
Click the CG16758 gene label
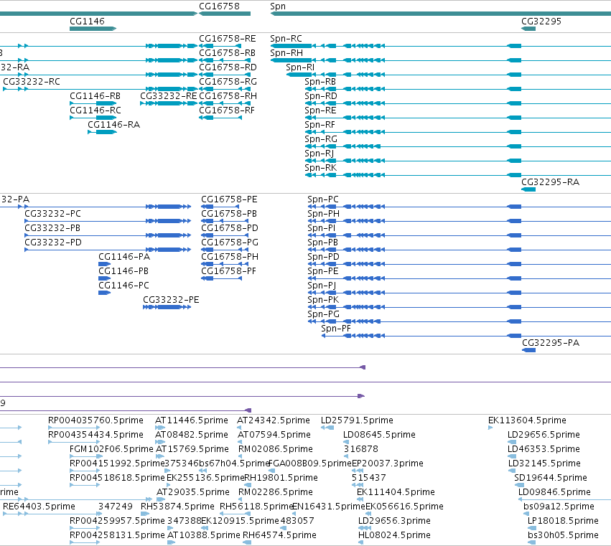pyautogui.click(x=219, y=6)
